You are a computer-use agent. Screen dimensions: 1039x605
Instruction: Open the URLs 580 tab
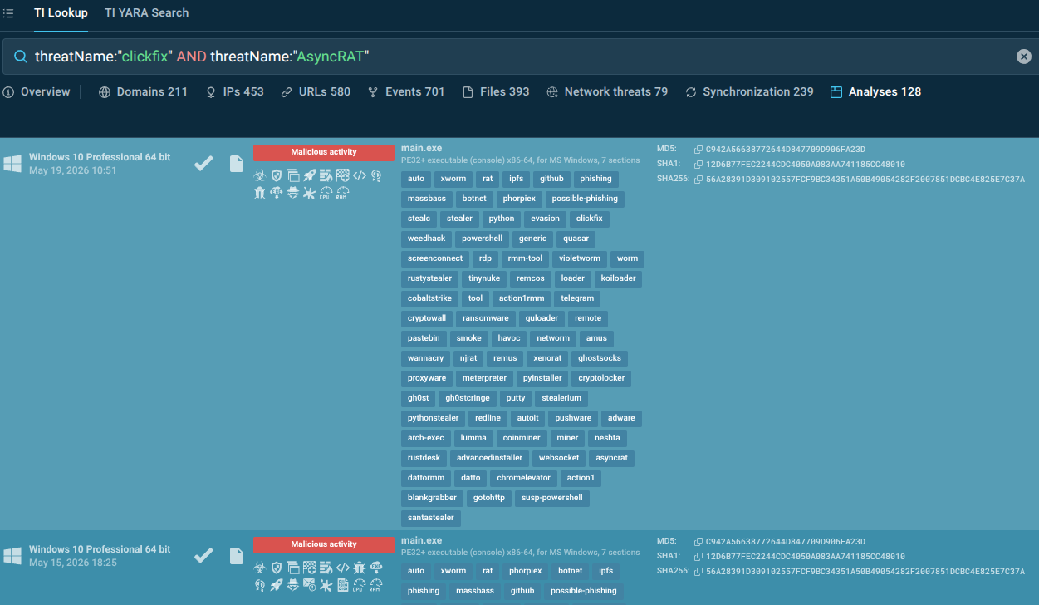[x=316, y=91]
